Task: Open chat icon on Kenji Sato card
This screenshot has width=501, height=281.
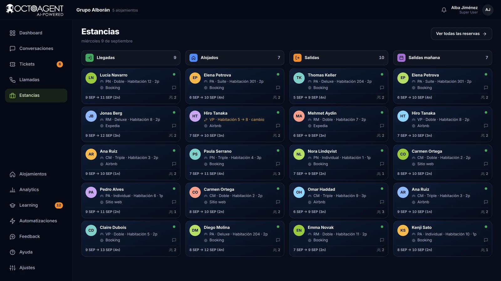Action: pos(486,240)
